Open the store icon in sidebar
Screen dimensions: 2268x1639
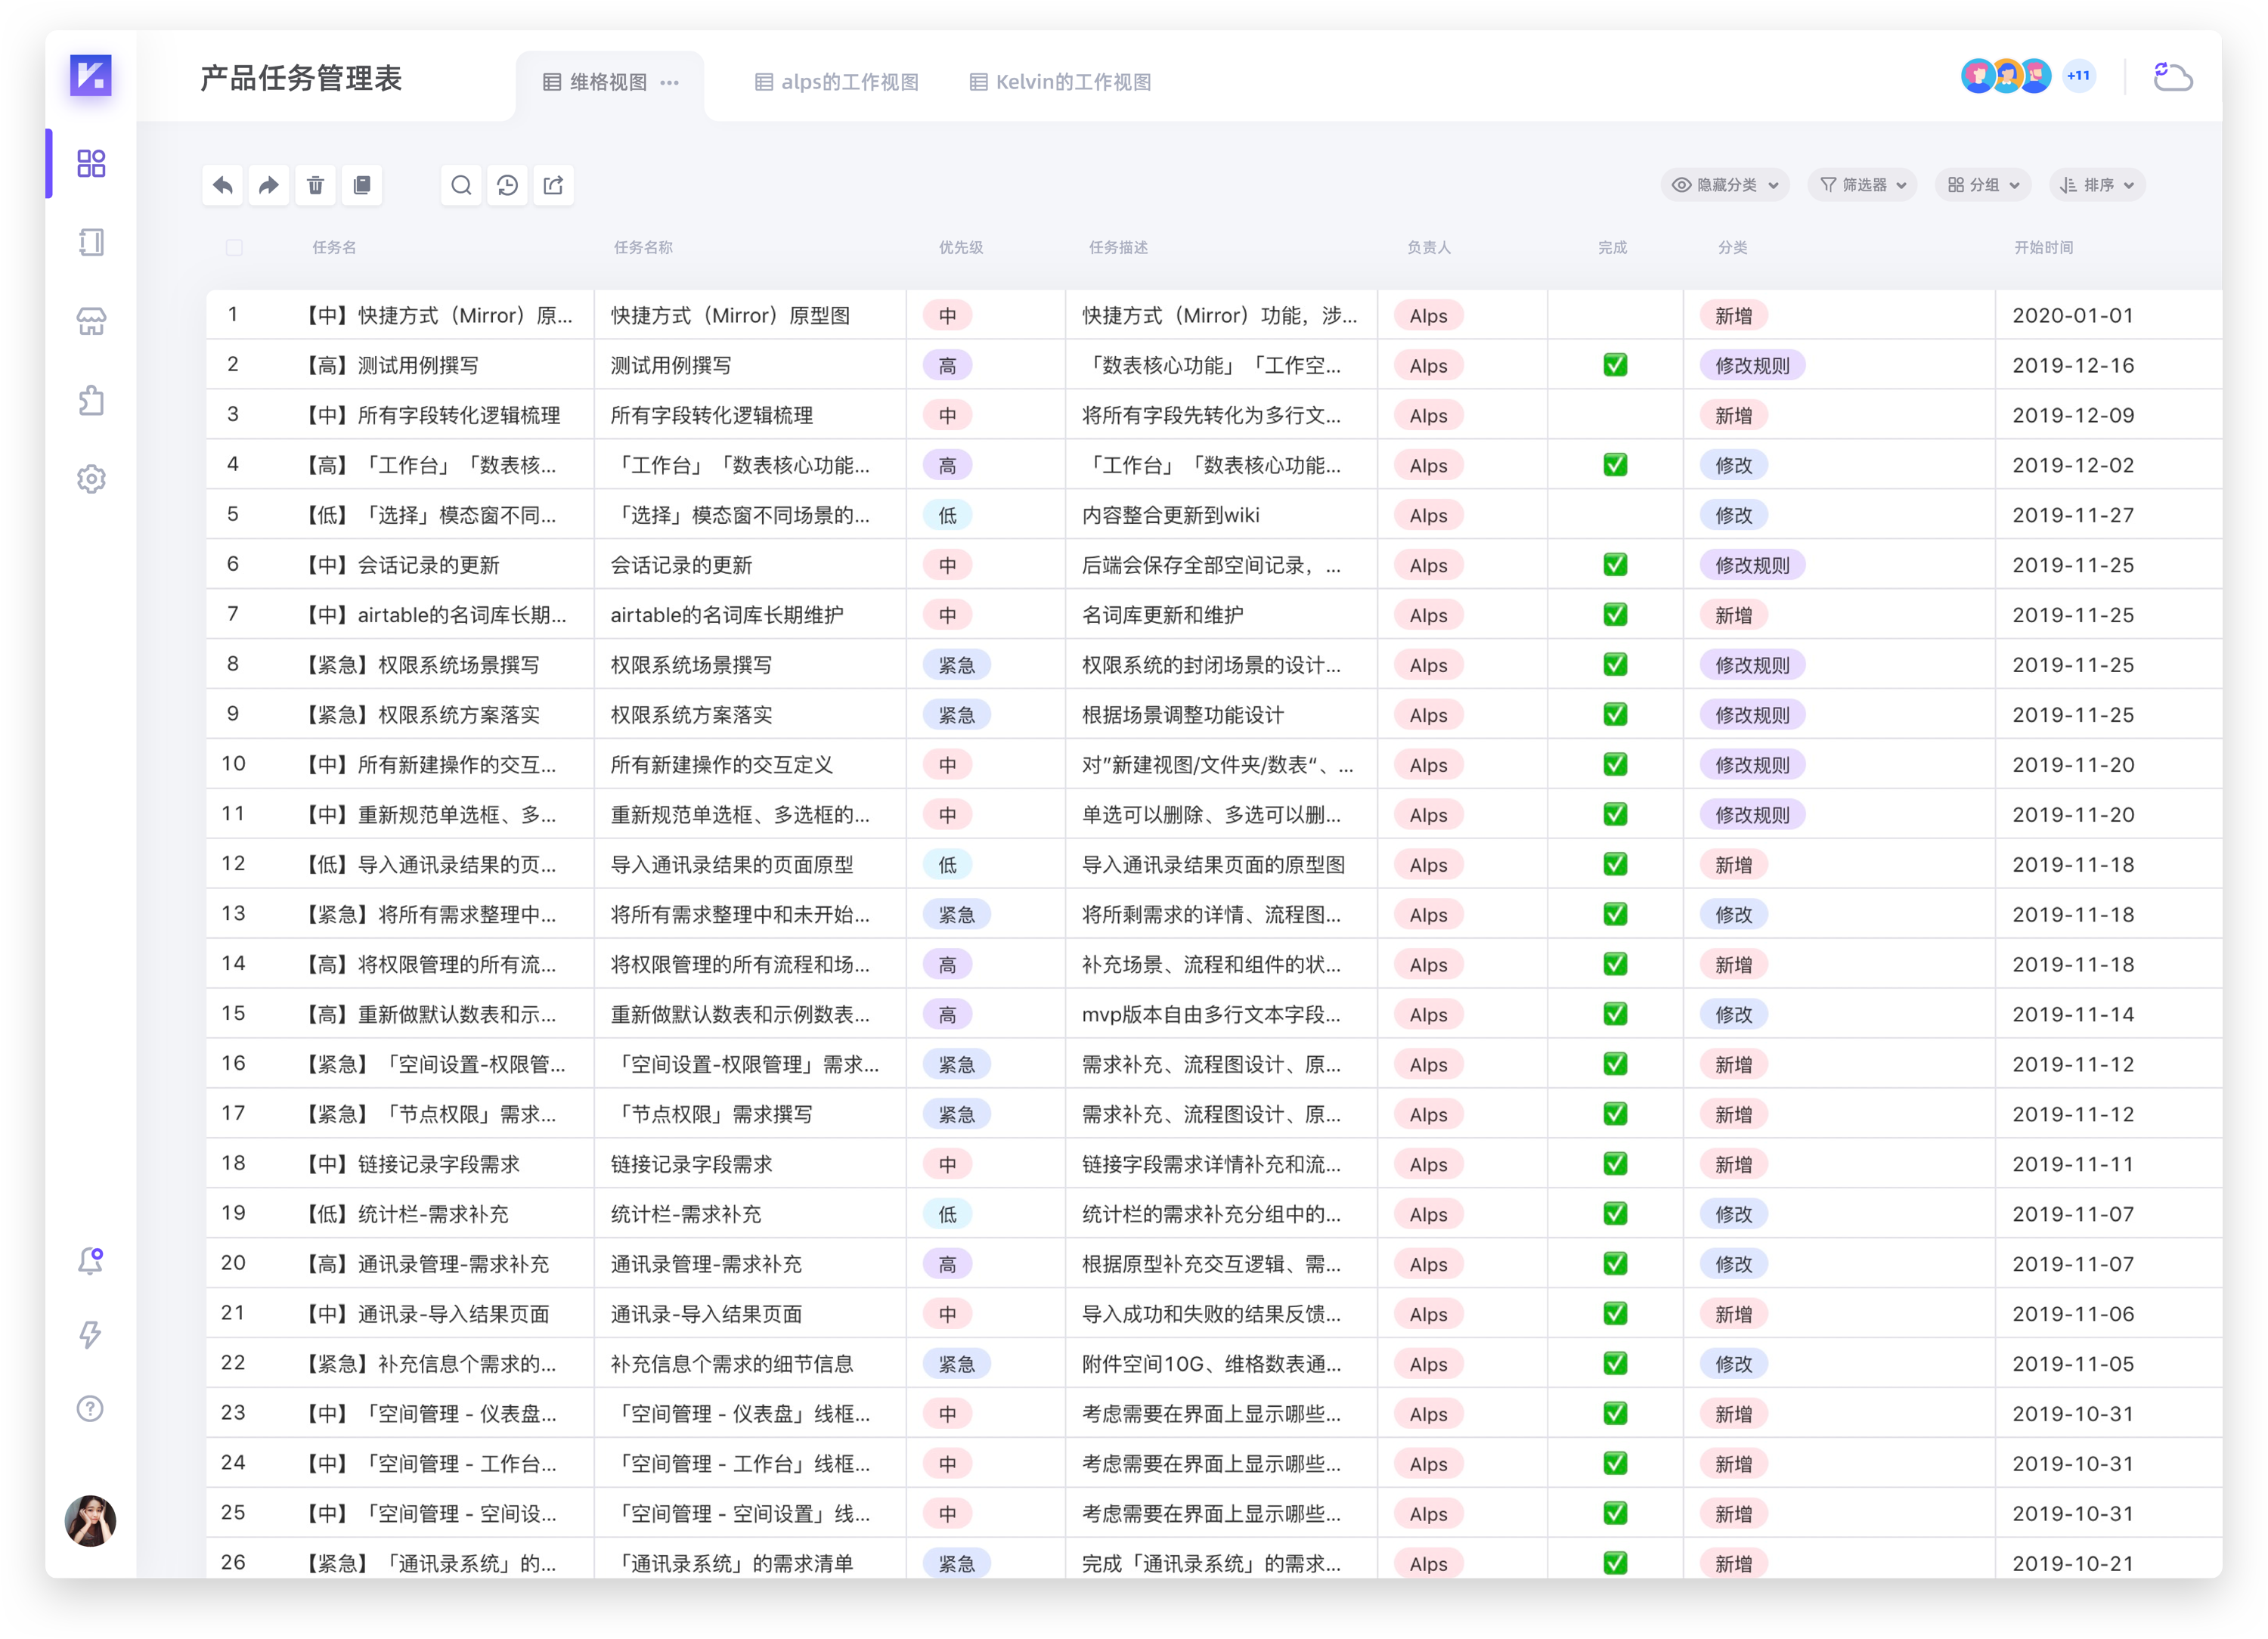point(91,321)
